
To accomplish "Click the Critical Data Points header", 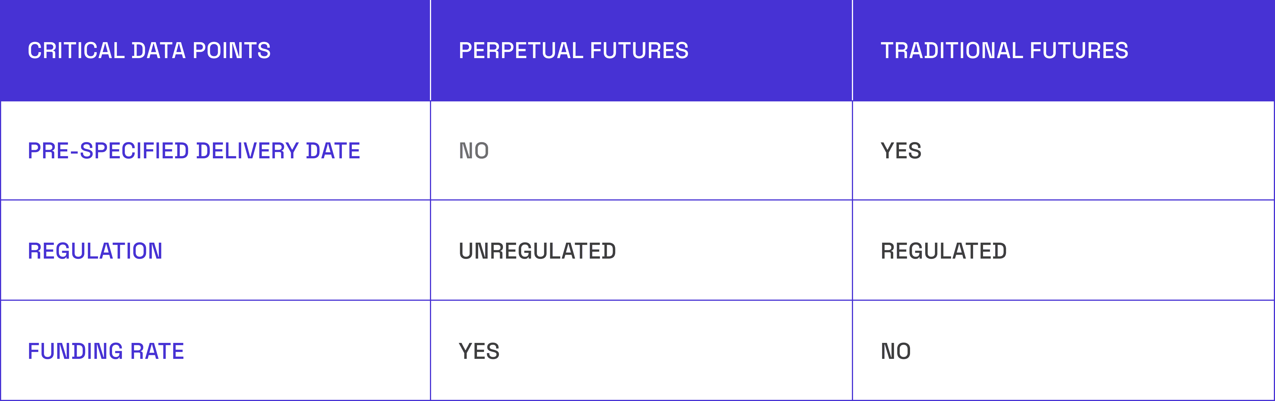I will [x=149, y=51].
